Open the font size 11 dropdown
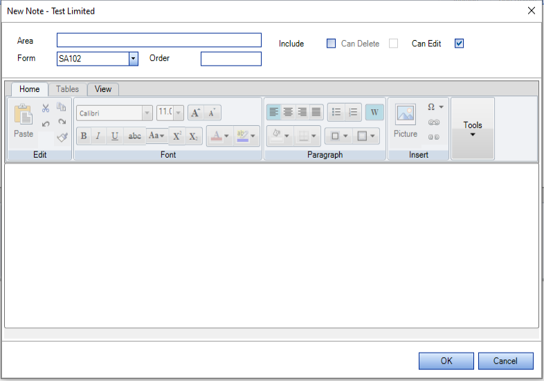The width and height of the screenshot is (544, 381). 179,113
